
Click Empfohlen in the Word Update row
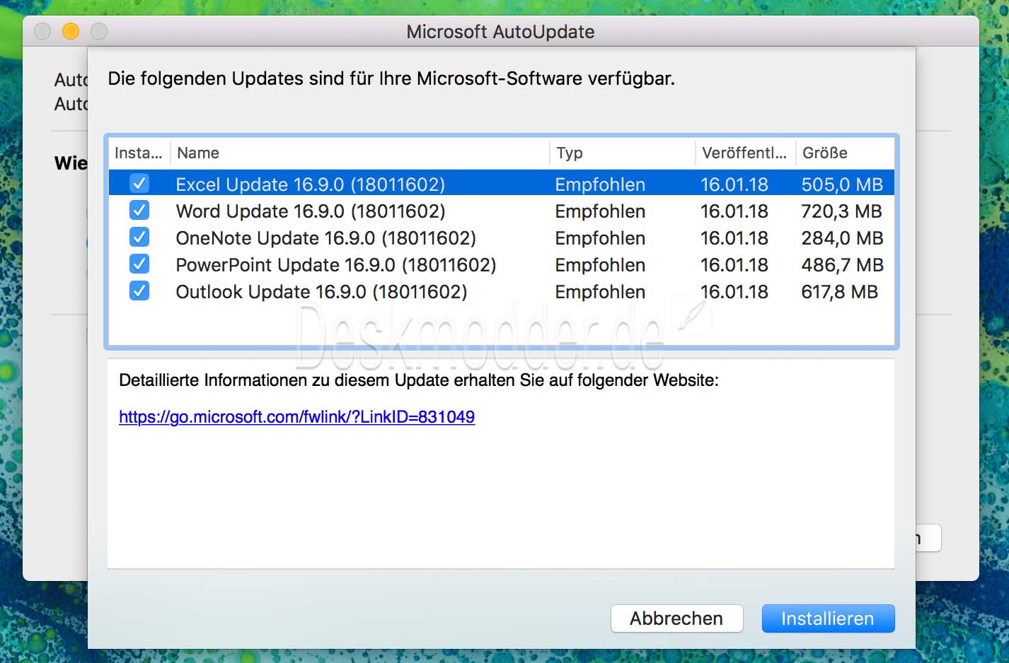coord(600,211)
